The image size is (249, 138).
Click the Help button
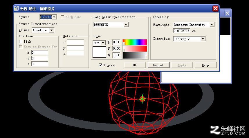[205, 65]
